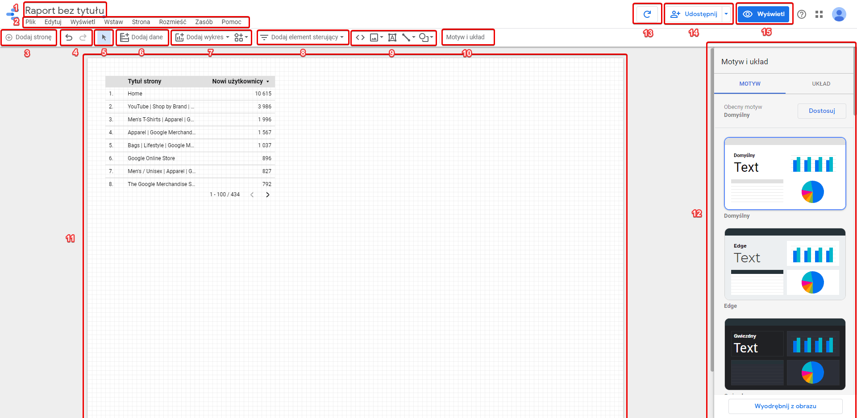
Task: Expand the arrow next to Udostępnij
Action: click(726, 14)
